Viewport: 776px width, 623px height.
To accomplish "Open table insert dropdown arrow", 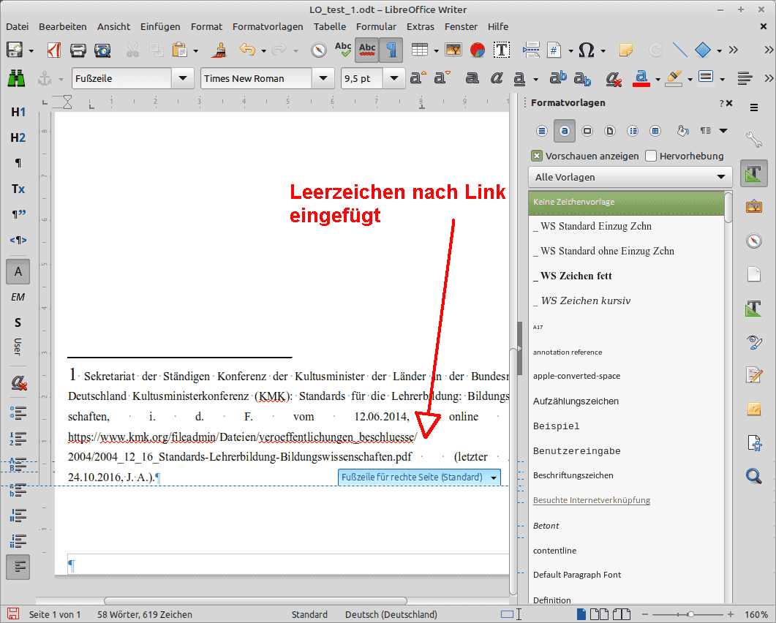I will (436, 50).
